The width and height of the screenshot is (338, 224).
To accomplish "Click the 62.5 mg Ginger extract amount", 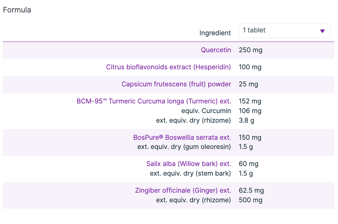I will (x=252, y=191).
